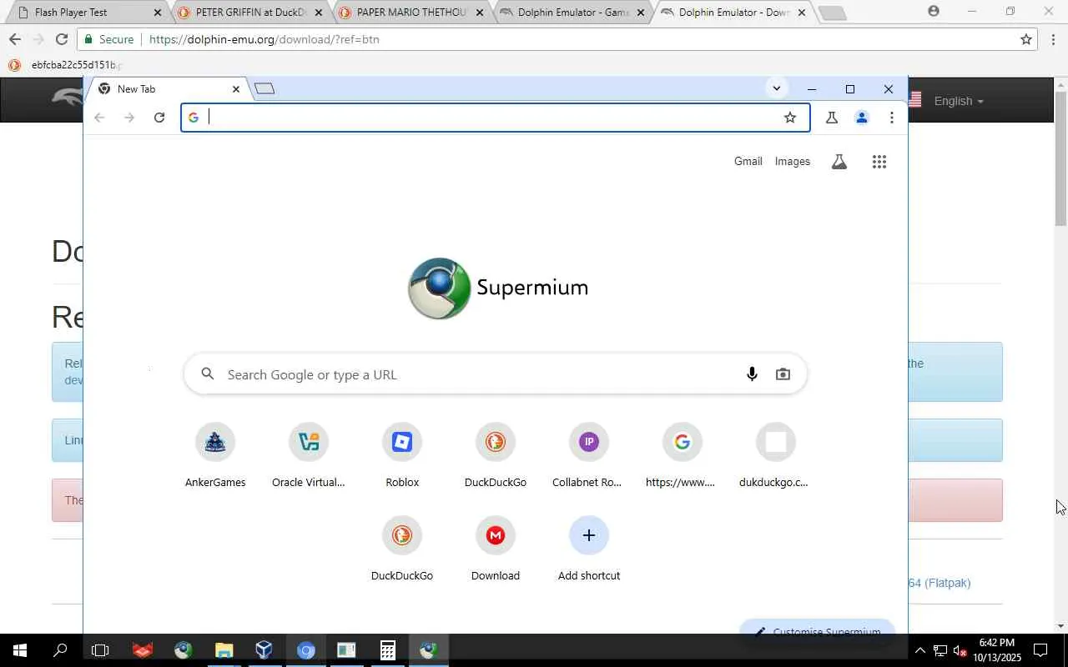The image size is (1068, 667).
Task: Go back in the Supermium window
Action: (x=99, y=118)
